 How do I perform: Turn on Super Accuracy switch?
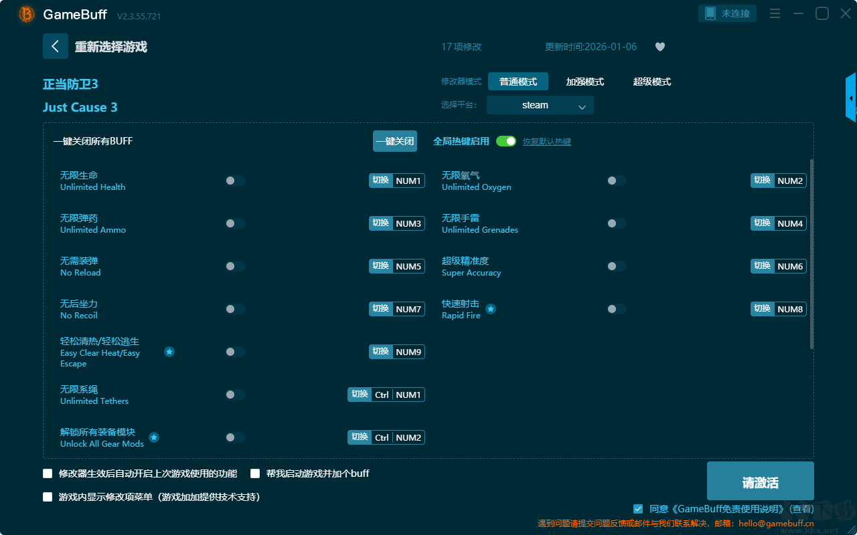pyautogui.click(x=617, y=266)
